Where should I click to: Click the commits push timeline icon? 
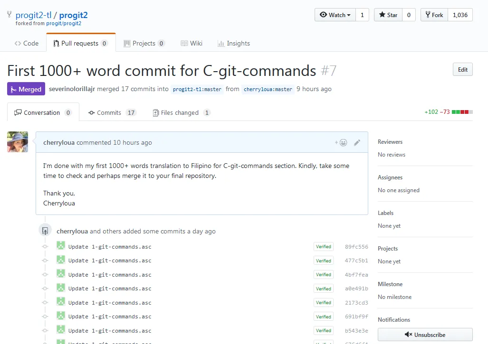tap(45, 231)
